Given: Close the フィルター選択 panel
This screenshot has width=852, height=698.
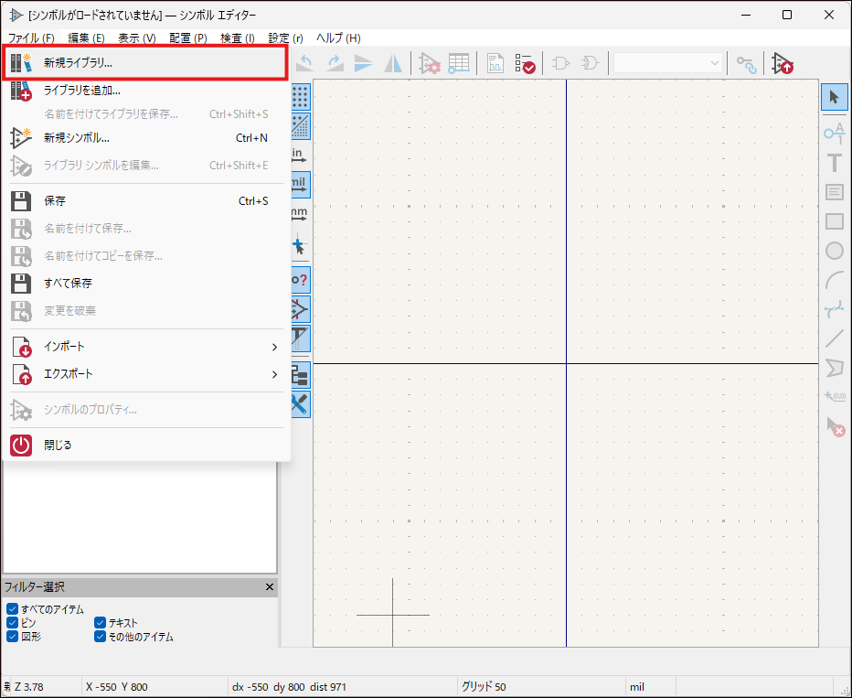Looking at the screenshot, I should (x=270, y=587).
